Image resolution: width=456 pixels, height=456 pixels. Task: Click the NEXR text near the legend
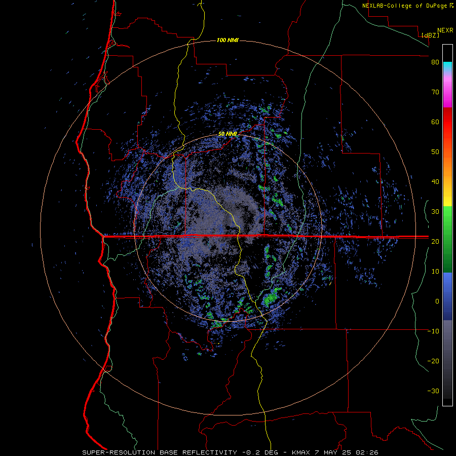pyautogui.click(x=445, y=30)
